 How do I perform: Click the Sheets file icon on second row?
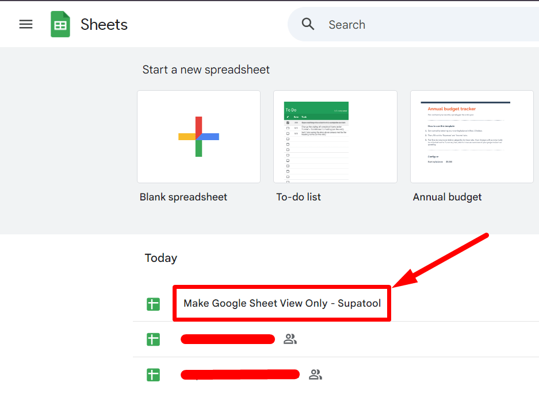[x=153, y=339]
